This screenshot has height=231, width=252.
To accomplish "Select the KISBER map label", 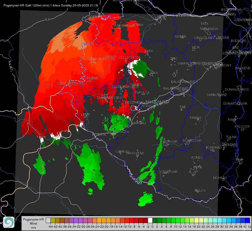I will [180, 36].
